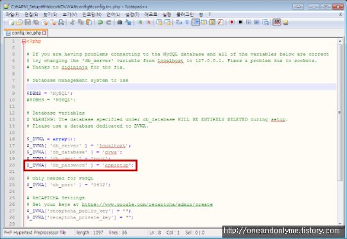The width and height of the screenshot is (347, 239).
Task: Click the Zoom In toolbar icon
Action: coord(140,22)
